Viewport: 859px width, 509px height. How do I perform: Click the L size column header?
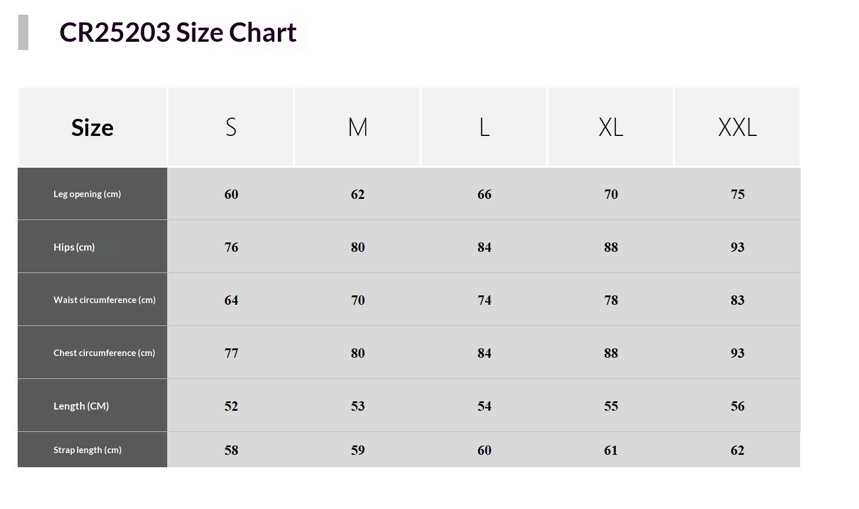484,127
